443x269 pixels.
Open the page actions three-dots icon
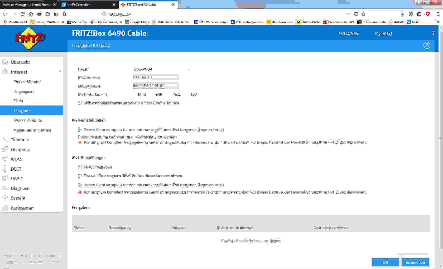pyautogui.click(x=348, y=14)
